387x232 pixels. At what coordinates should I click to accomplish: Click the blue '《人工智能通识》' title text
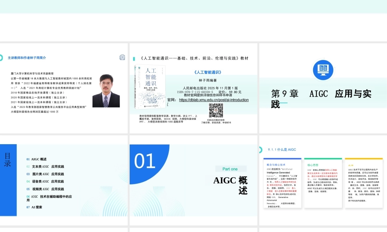[208, 72]
